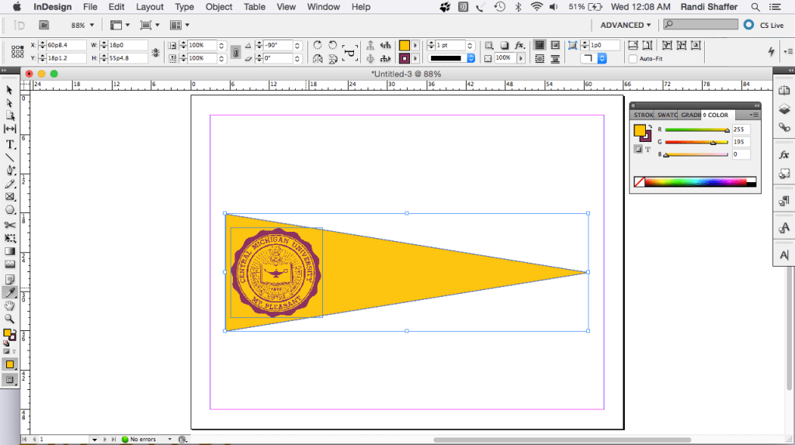Toggle constrain proportions for scaling chain icon
This screenshot has width=795, height=445.
[x=235, y=52]
